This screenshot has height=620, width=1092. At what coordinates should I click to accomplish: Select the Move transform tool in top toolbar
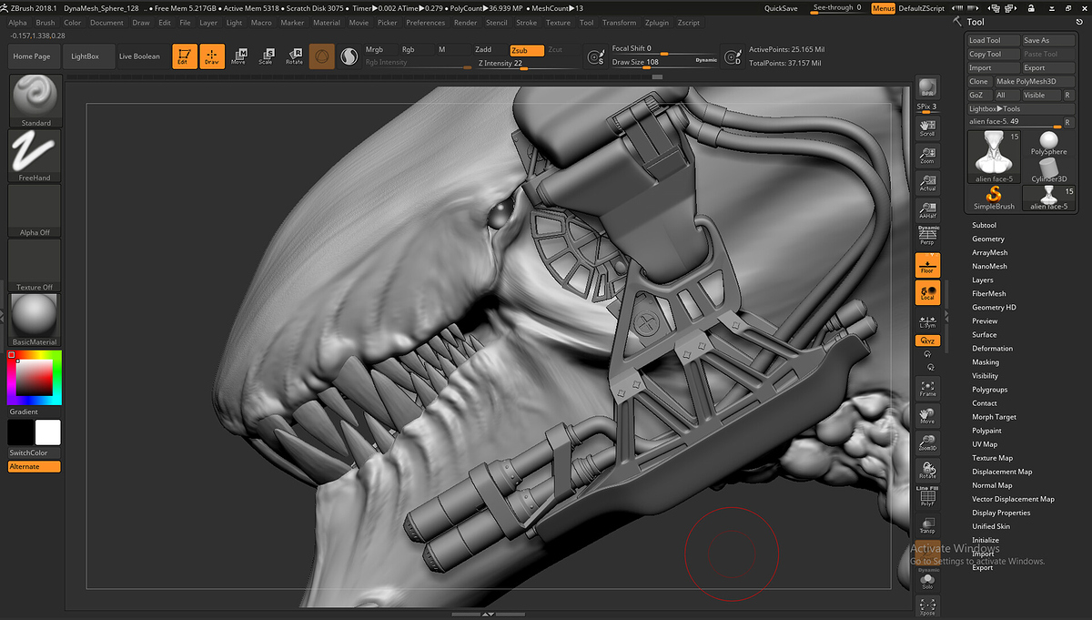[x=238, y=56]
